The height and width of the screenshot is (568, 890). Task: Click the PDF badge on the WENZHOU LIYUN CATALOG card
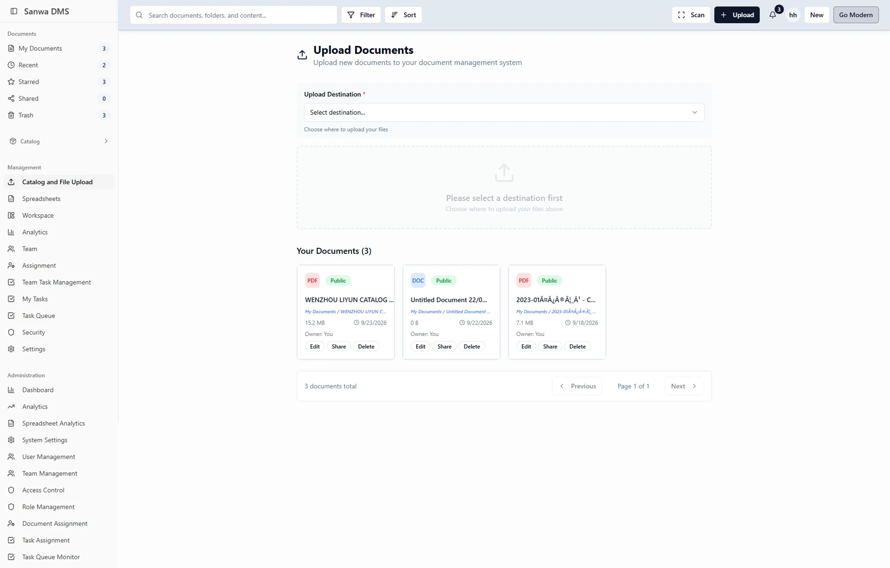click(312, 281)
